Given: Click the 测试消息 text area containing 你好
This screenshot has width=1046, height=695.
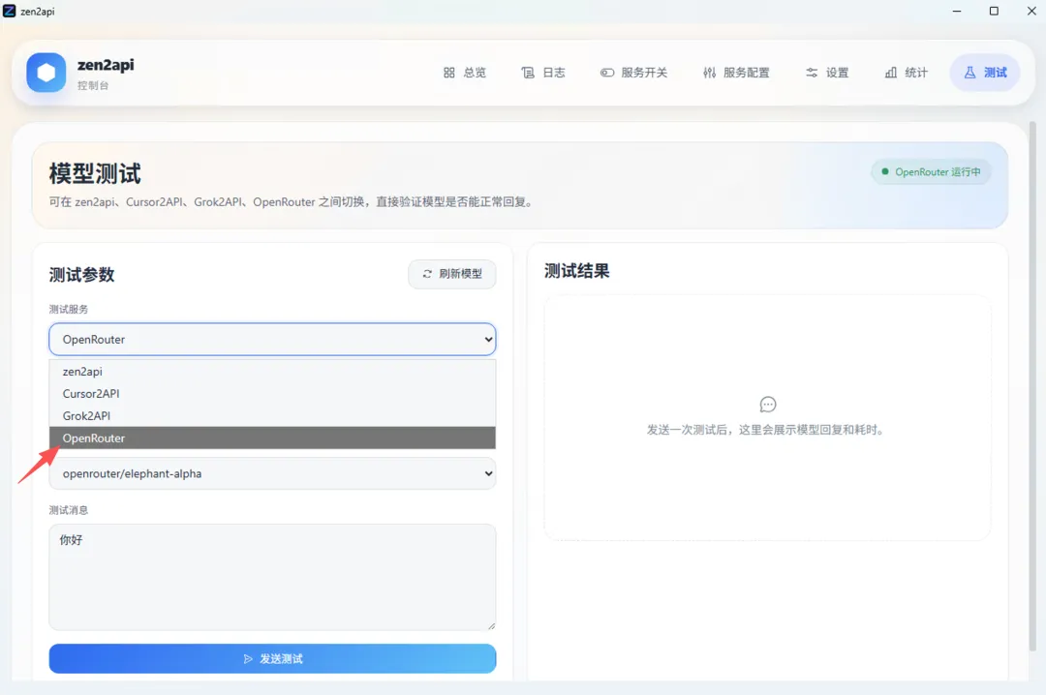Looking at the screenshot, I should coord(272,577).
